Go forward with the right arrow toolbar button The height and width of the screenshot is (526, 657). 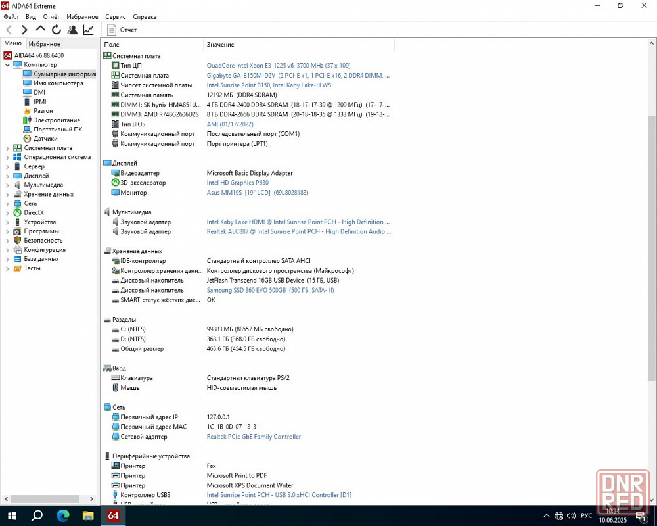tap(24, 30)
